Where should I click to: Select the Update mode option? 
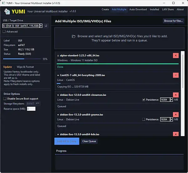pyautogui.click(x=8, y=67)
